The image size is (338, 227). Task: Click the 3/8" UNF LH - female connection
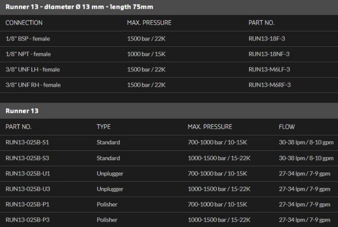[33, 69]
